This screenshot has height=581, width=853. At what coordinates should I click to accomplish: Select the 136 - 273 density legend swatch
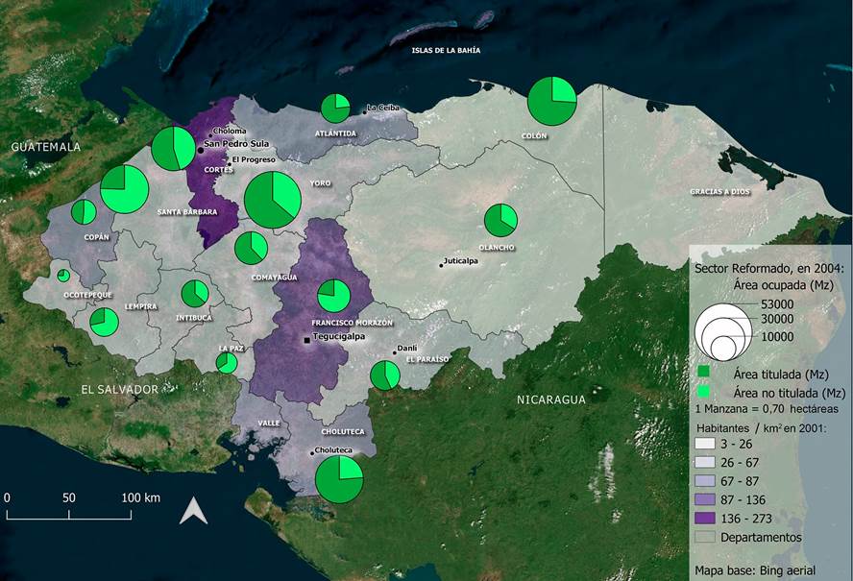[x=706, y=519]
